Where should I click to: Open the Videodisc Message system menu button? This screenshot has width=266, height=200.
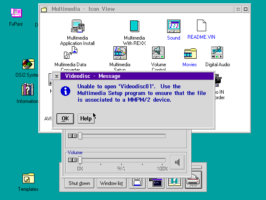click(57, 76)
